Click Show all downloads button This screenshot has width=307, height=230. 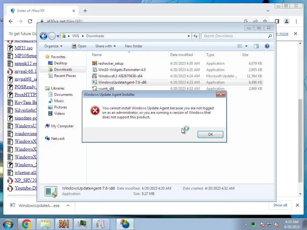pyautogui.click(x=280, y=205)
